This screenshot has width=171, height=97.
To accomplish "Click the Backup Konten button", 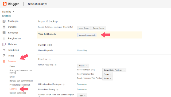I will click(x=99, y=28).
